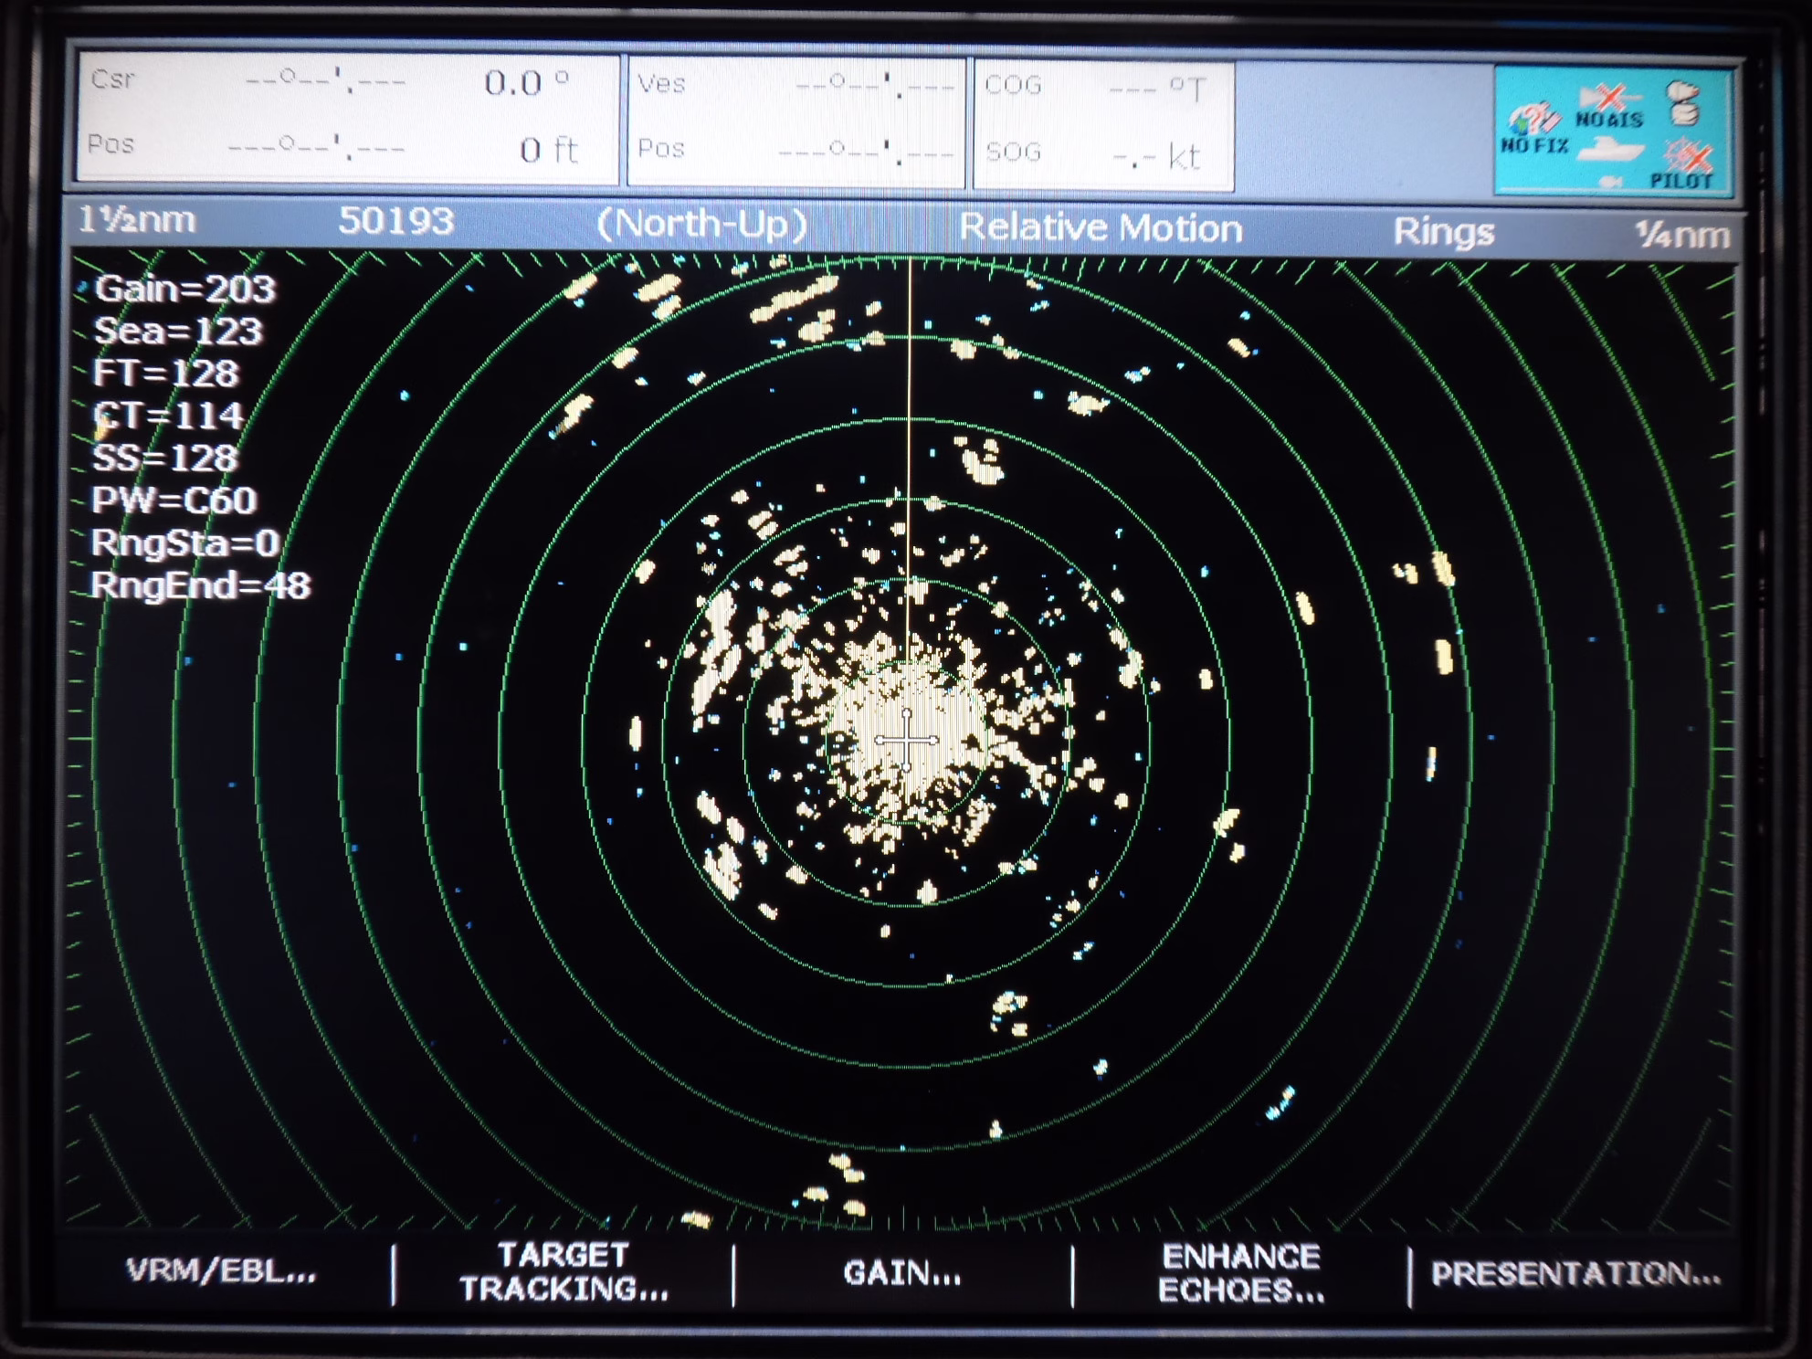Tap the COG SOG data box
This screenshot has width=1812, height=1359.
point(1104,126)
